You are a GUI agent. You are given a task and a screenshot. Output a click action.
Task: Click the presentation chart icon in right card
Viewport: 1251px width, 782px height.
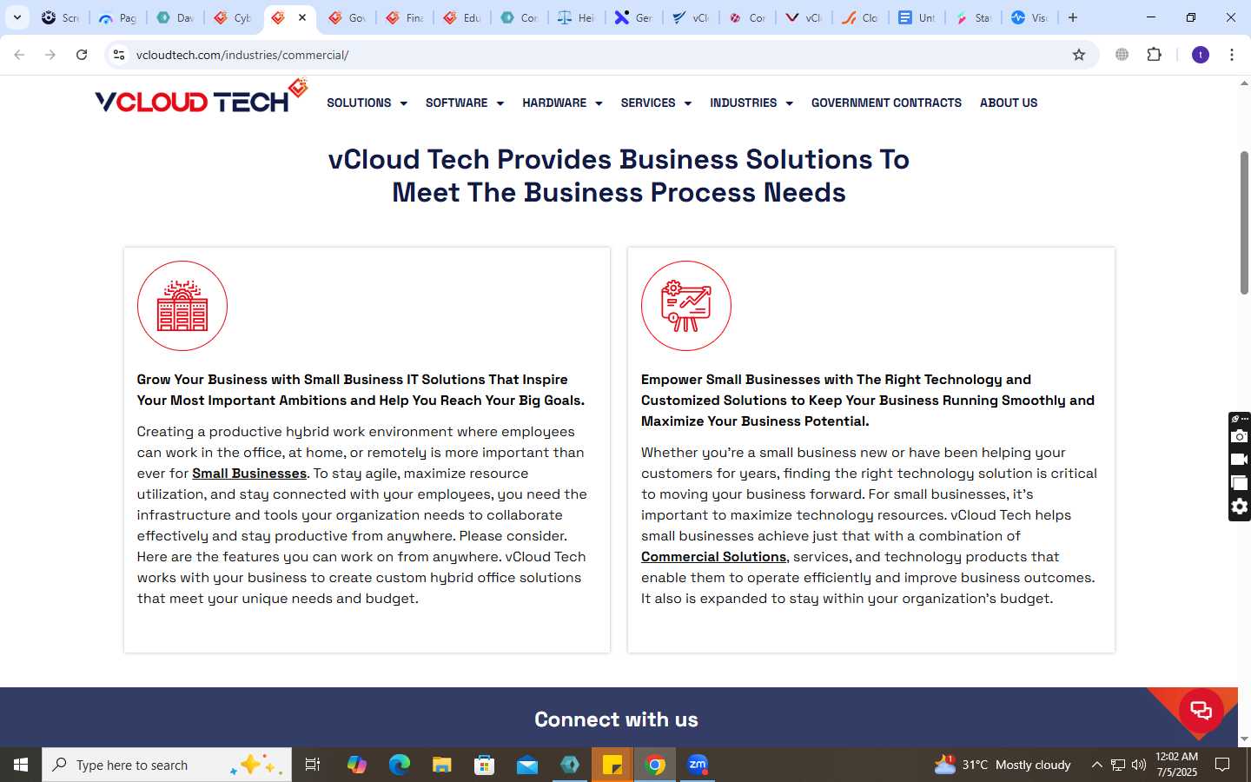[x=686, y=306]
